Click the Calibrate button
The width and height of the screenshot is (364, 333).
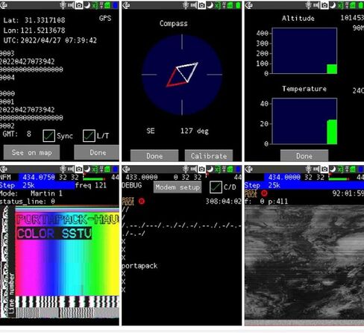coord(209,156)
